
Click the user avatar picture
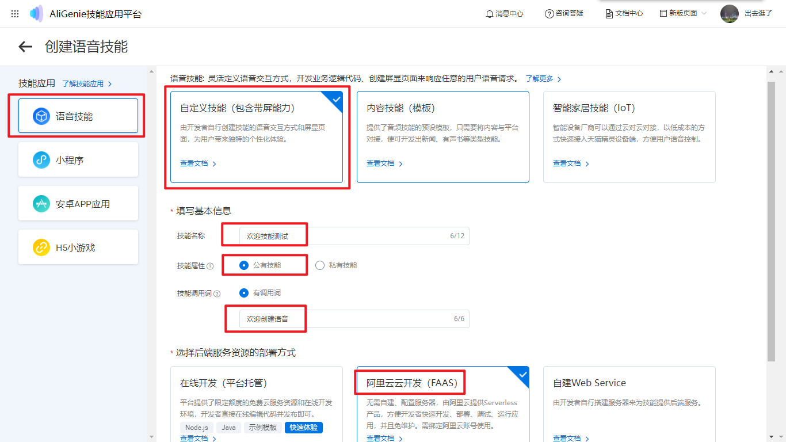pos(729,14)
